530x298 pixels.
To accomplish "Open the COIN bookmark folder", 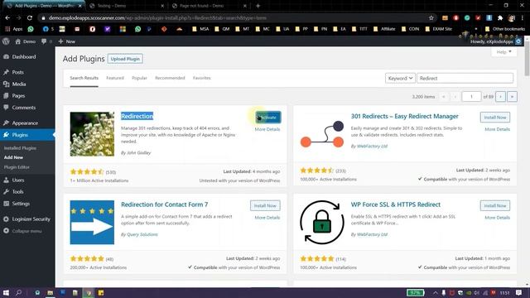I will 411,29.
